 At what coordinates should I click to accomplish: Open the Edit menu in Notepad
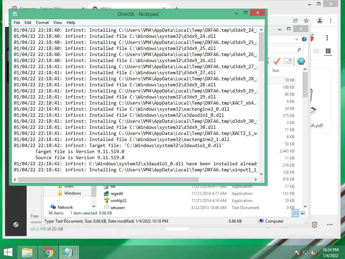[x=28, y=23]
